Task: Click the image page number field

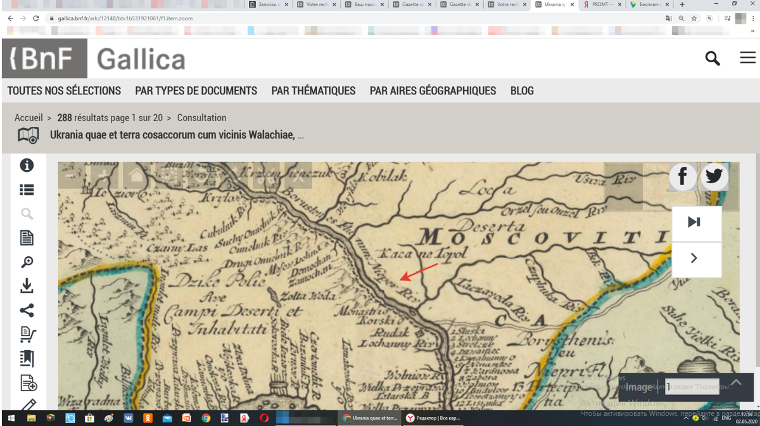Action: point(692,387)
